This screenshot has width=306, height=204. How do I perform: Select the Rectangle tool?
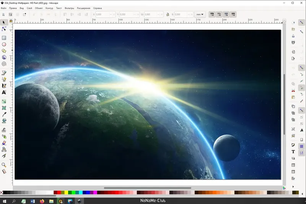[x=4, y=38]
